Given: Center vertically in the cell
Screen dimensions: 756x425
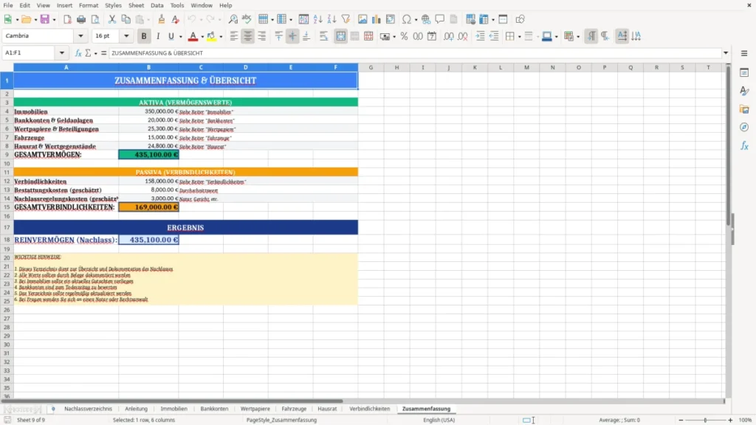Looking at the screenshot, I should [x=292, y=36].
